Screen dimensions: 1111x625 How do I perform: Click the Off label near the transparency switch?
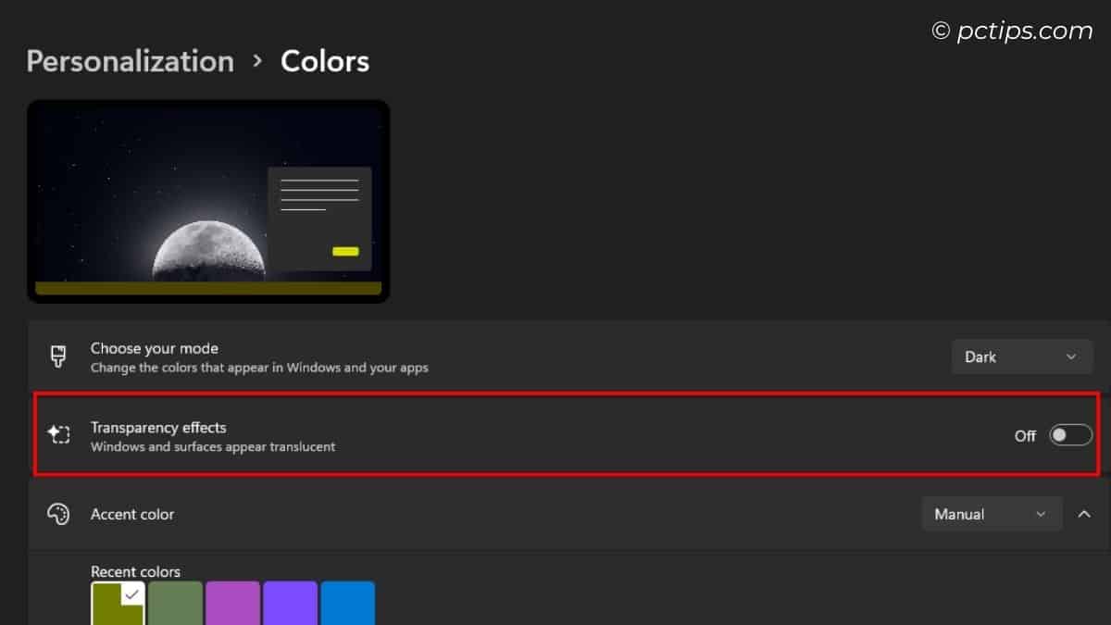coord(1026,435)
